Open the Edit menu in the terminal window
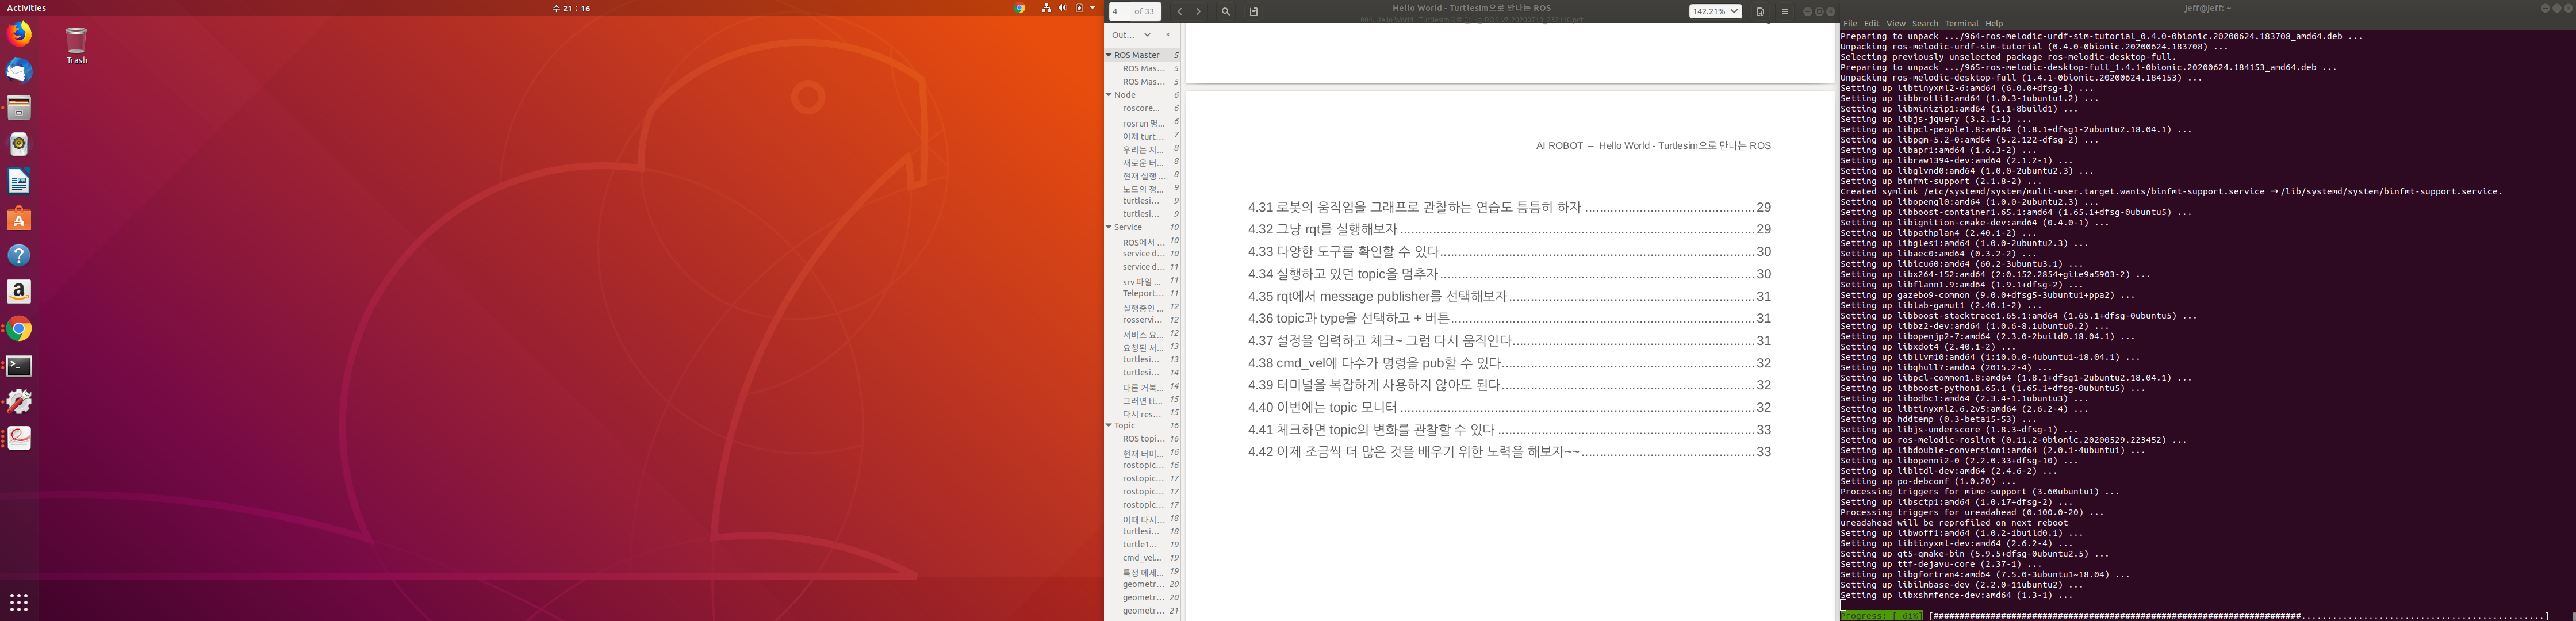 coord(1871,23)
